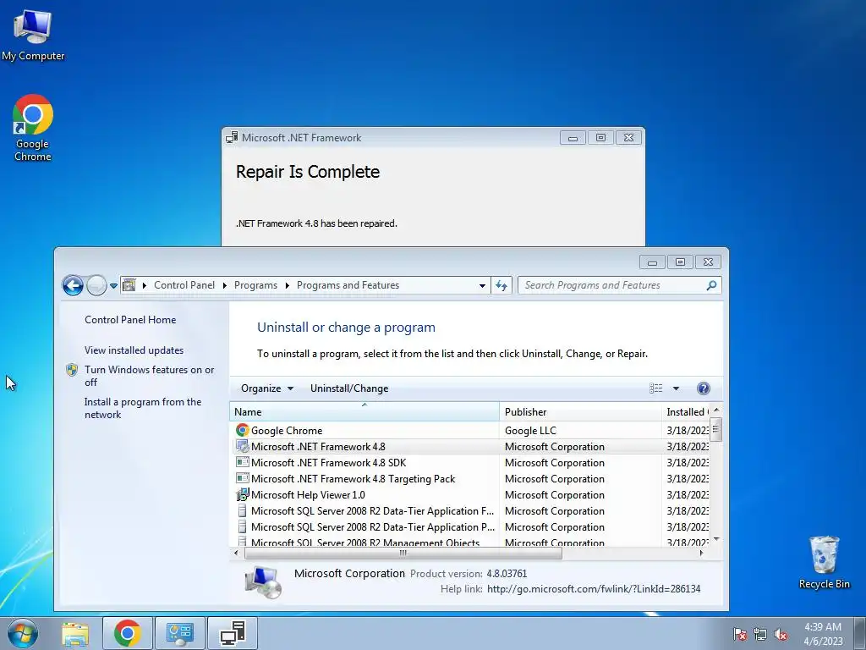Sort by the Installed On column header
The image size is (866, 650).
click(686, 412)
